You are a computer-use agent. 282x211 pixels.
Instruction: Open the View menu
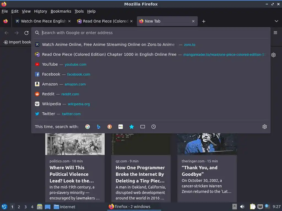pos(26,11)
